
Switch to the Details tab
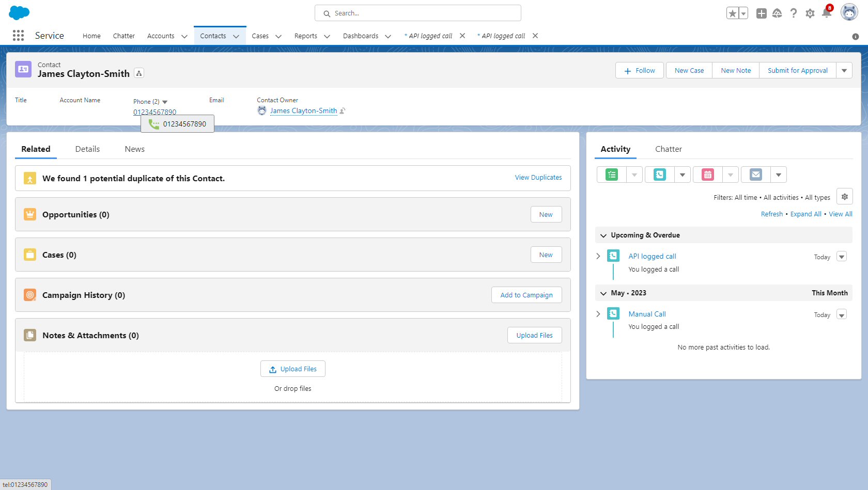click(x=87, y=149)
